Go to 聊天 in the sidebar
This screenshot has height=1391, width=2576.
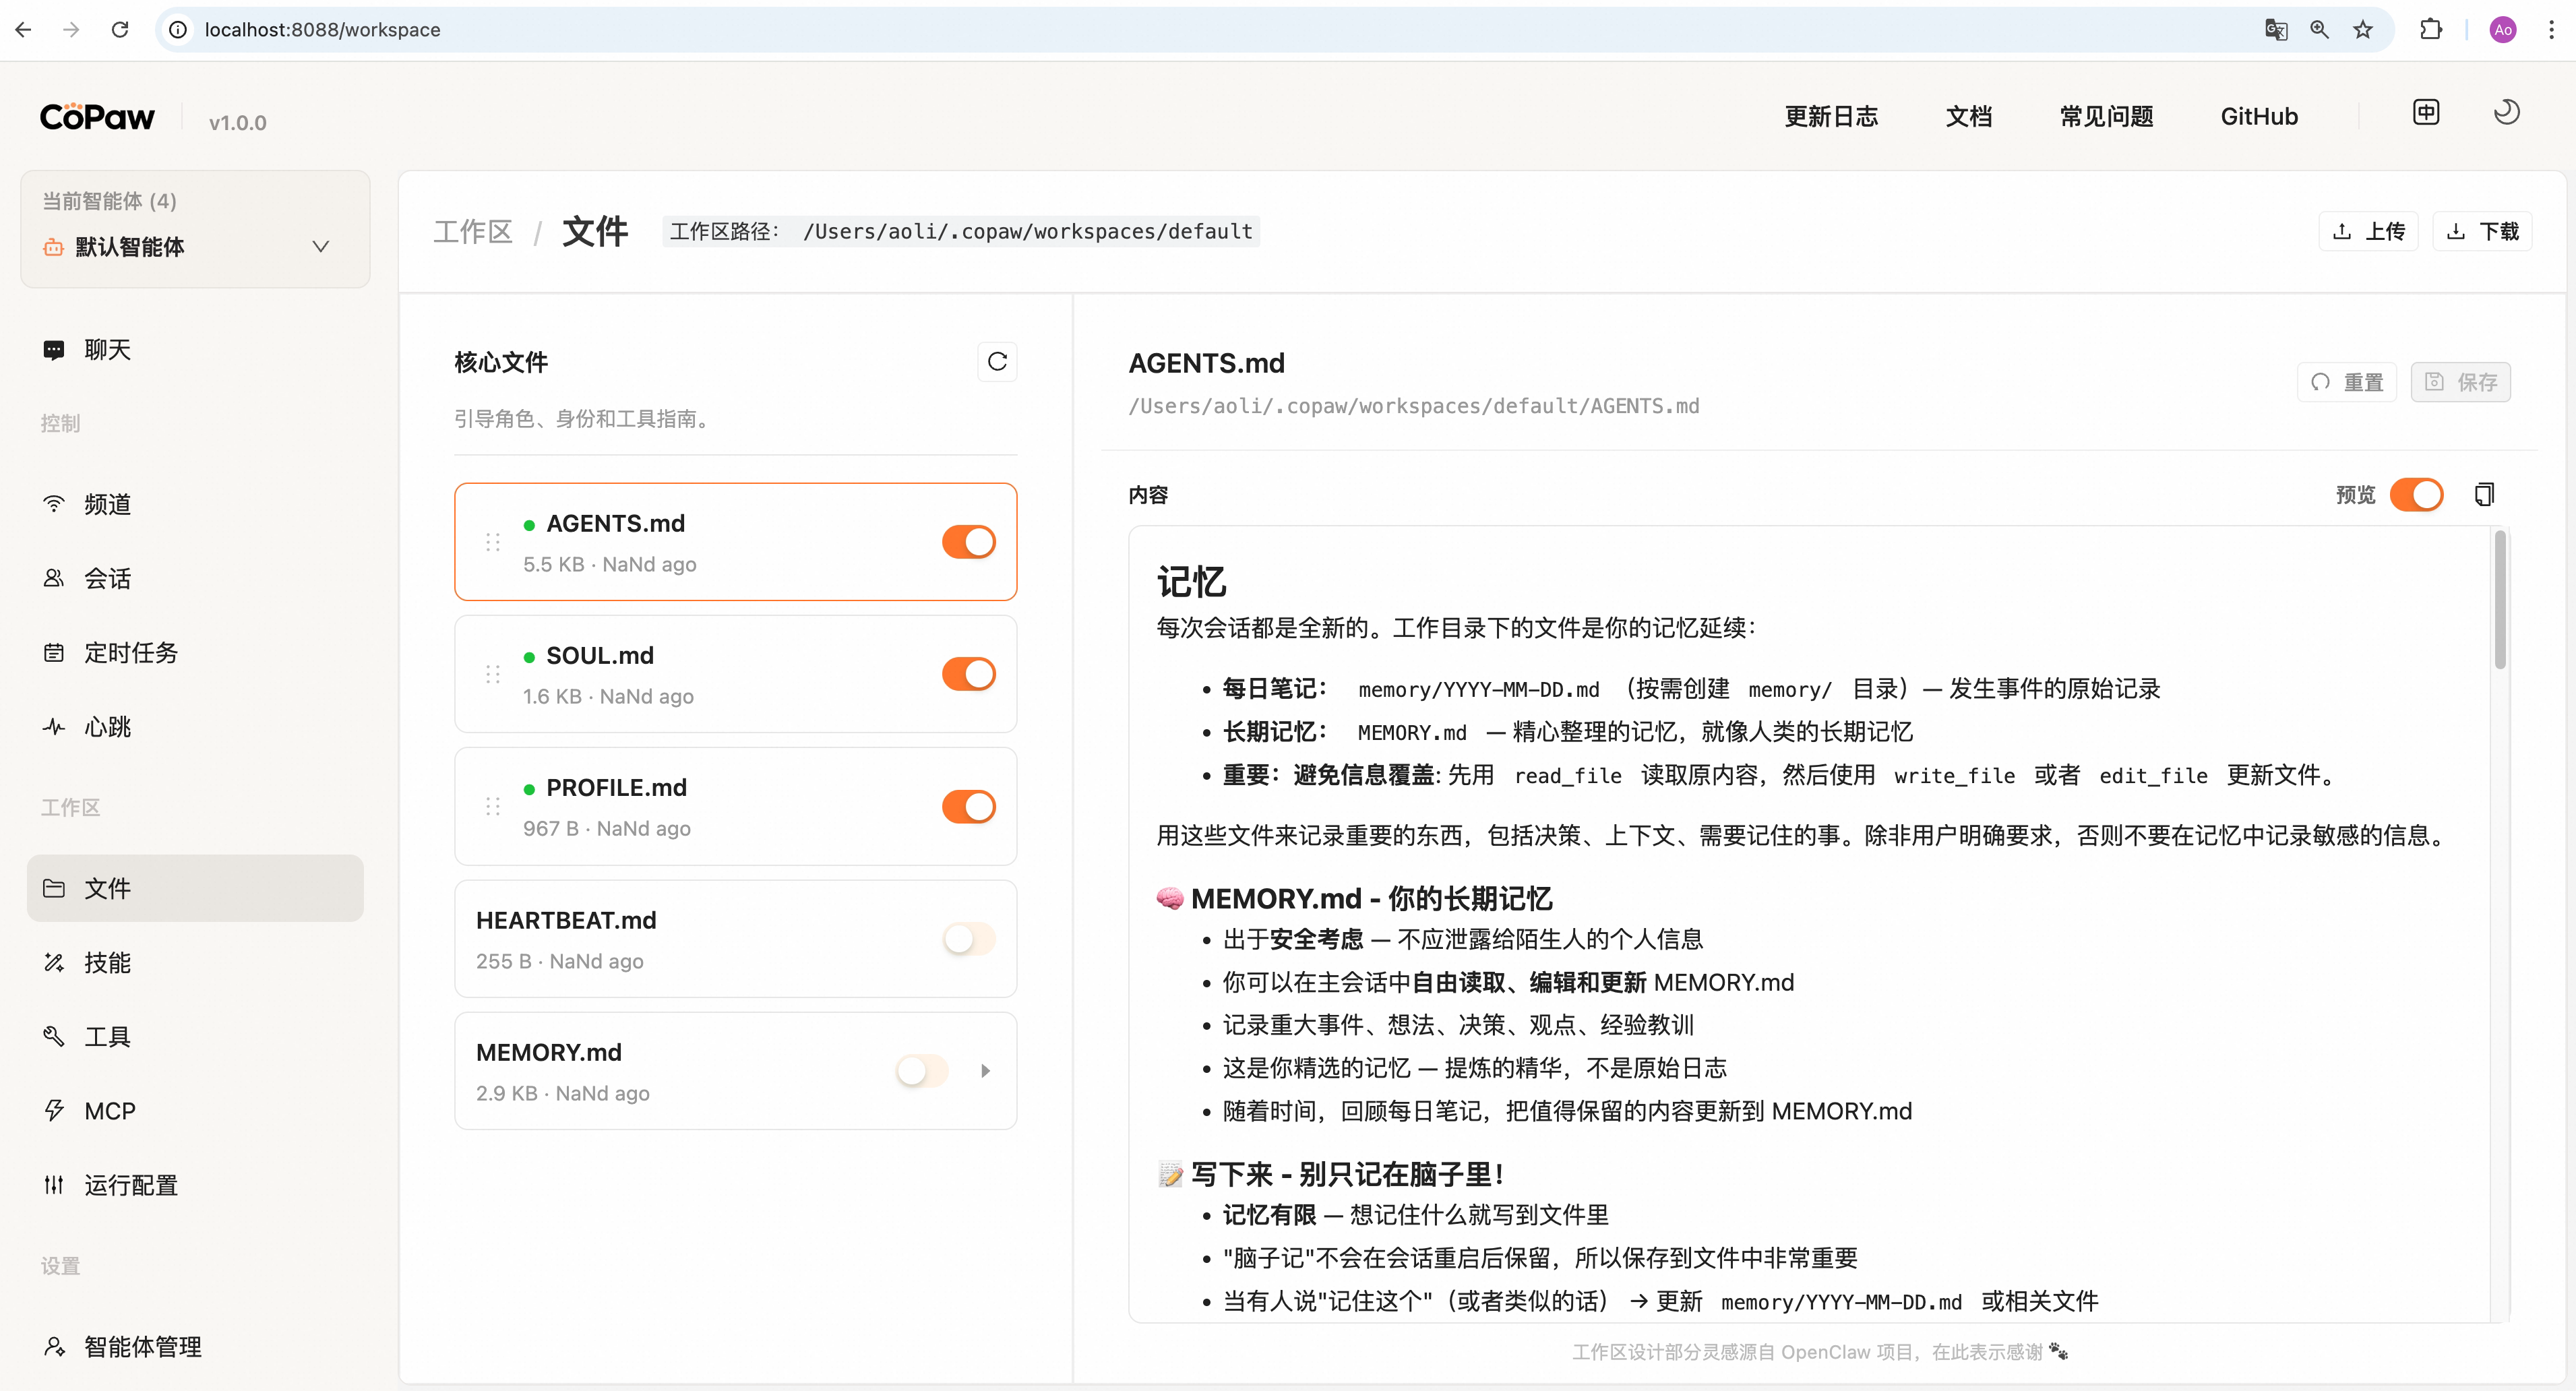click(107, 350)
